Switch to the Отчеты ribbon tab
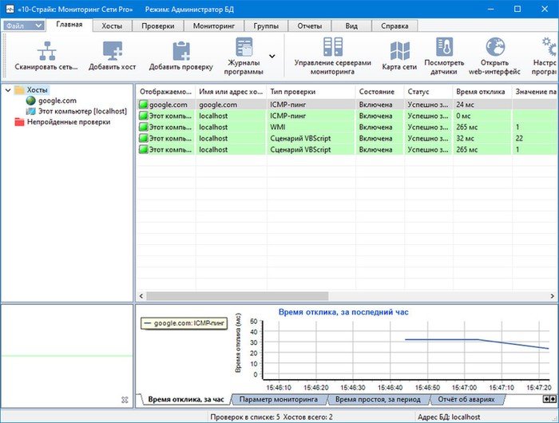Viewport: 559px width, 423px height. (310, 26)
